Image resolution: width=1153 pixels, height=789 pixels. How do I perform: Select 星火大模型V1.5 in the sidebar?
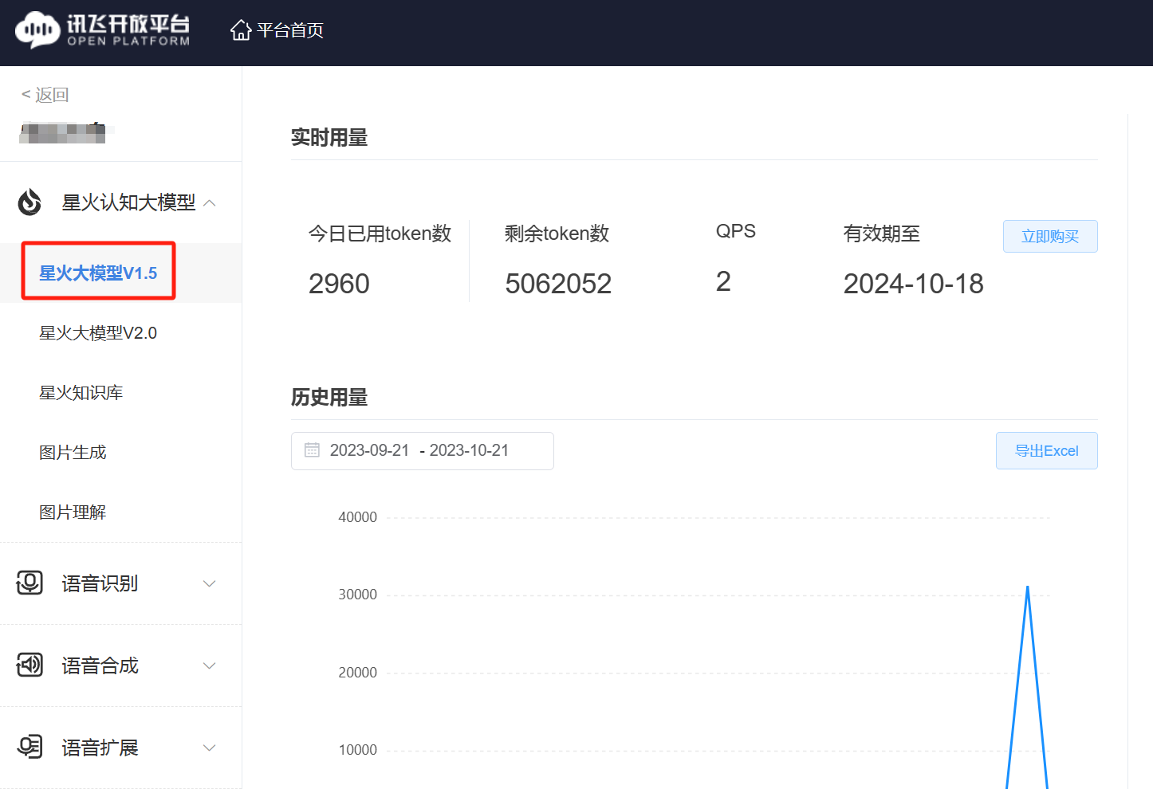[98, 273]
